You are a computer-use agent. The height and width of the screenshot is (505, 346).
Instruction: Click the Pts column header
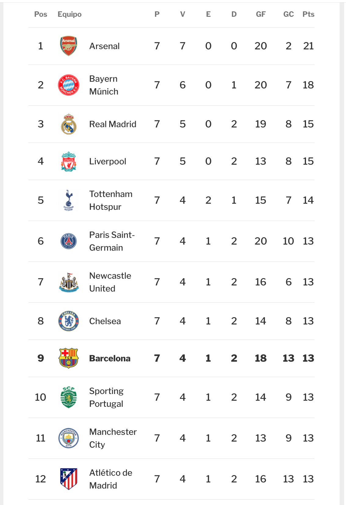308,14
